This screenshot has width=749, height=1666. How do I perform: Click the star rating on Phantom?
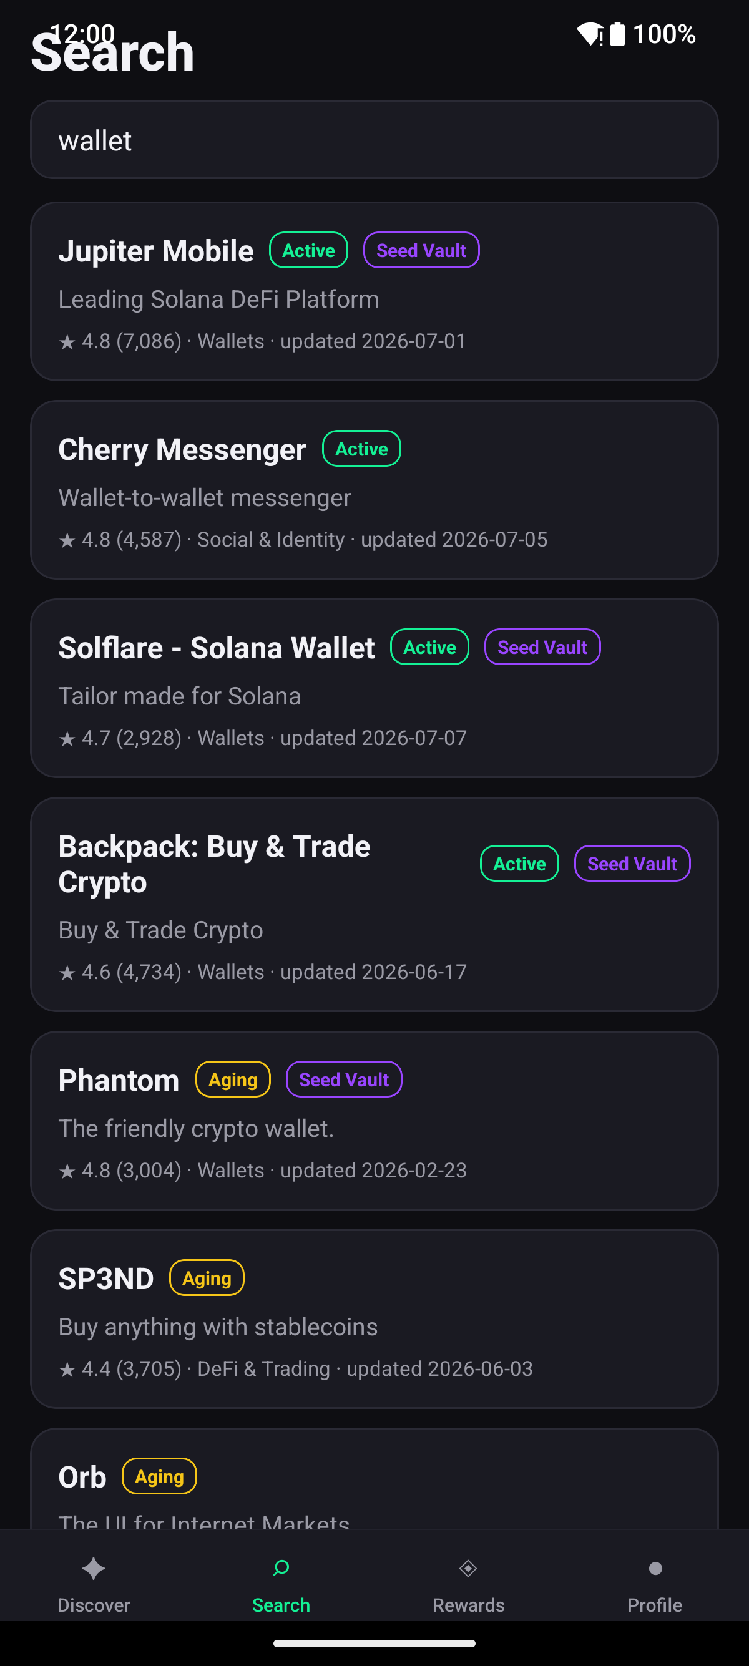(x=120, y=1170)
